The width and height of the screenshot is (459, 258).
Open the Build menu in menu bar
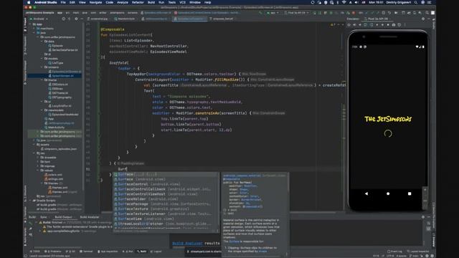(151, 2)
